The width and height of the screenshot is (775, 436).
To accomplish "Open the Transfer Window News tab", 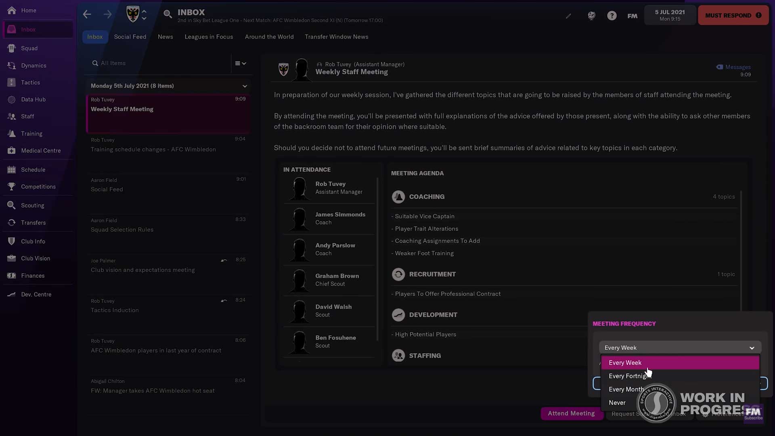I will point(336,37).
